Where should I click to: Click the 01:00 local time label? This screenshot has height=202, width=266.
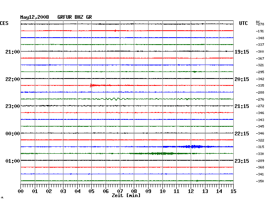click(13, 161)
